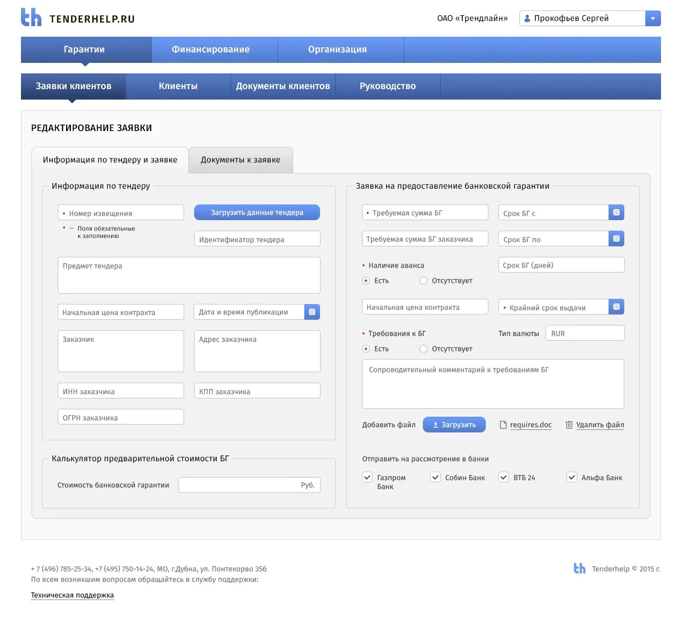
Task: Click the Срок БГ по date field
Action: tap(553, 238)
